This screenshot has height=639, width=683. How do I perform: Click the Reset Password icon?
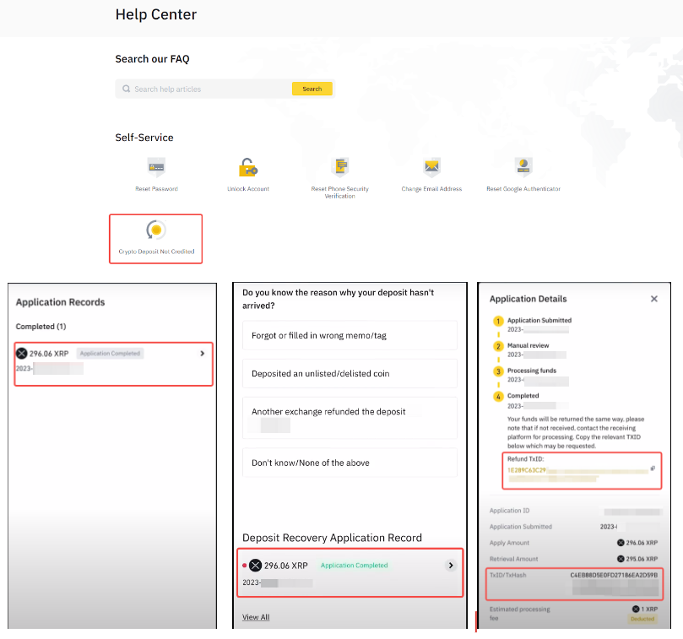(156, 166)
